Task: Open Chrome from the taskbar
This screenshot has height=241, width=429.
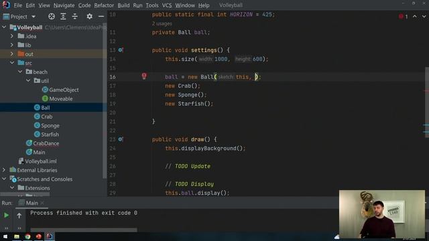Action: pyautogui.click(x=27, y=236)
